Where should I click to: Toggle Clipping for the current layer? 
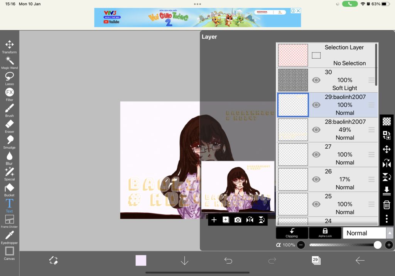292,233
